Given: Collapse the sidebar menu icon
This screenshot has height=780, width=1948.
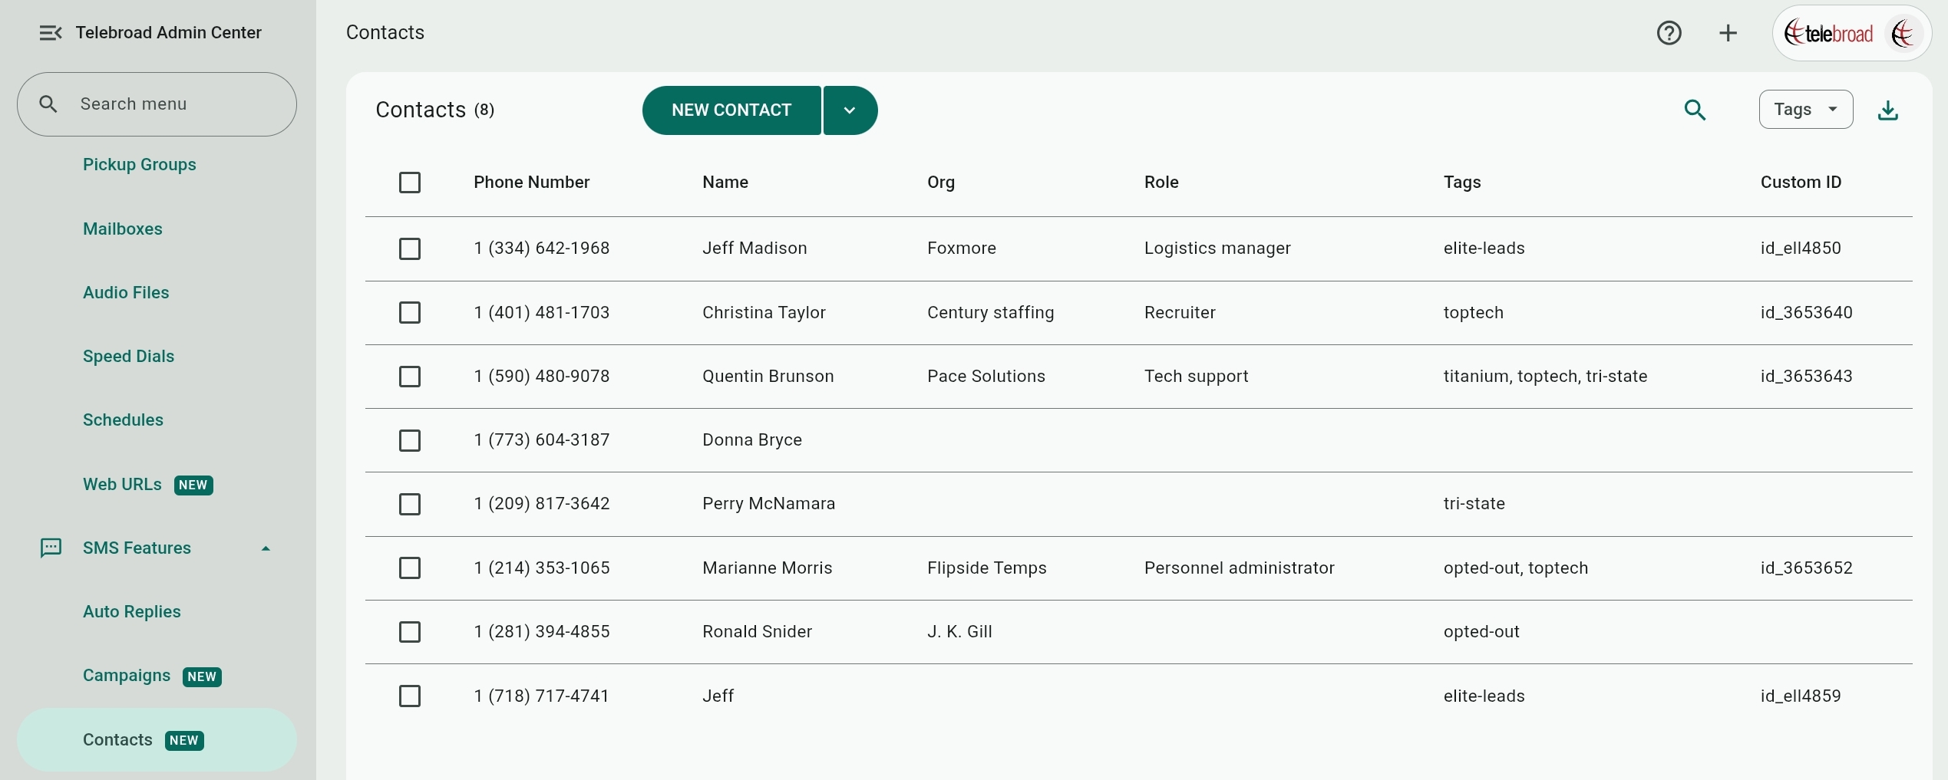Looking at the screenshot, I should click(51, 33).
